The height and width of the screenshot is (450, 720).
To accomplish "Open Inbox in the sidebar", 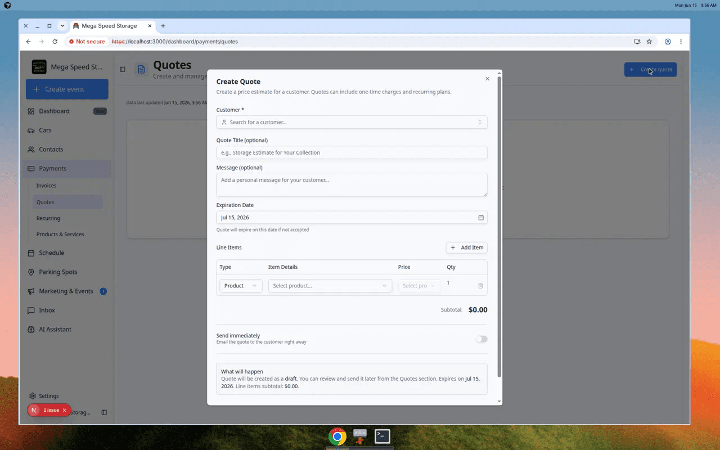I will pos(67,310).
